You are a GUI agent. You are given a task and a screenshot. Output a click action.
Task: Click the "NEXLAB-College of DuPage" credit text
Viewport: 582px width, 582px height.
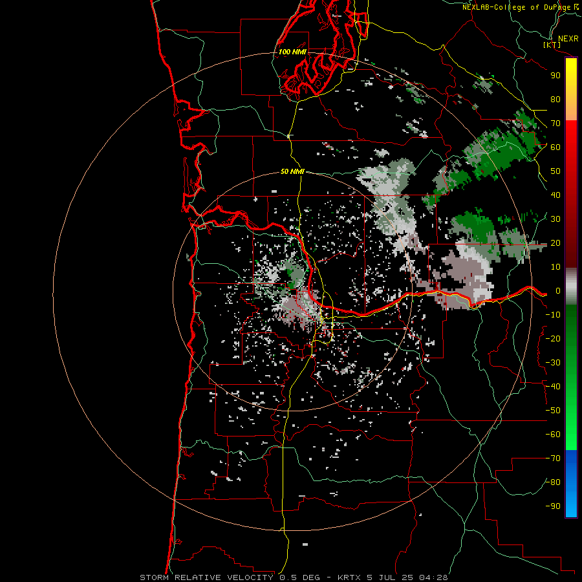(x=516, y=7)
